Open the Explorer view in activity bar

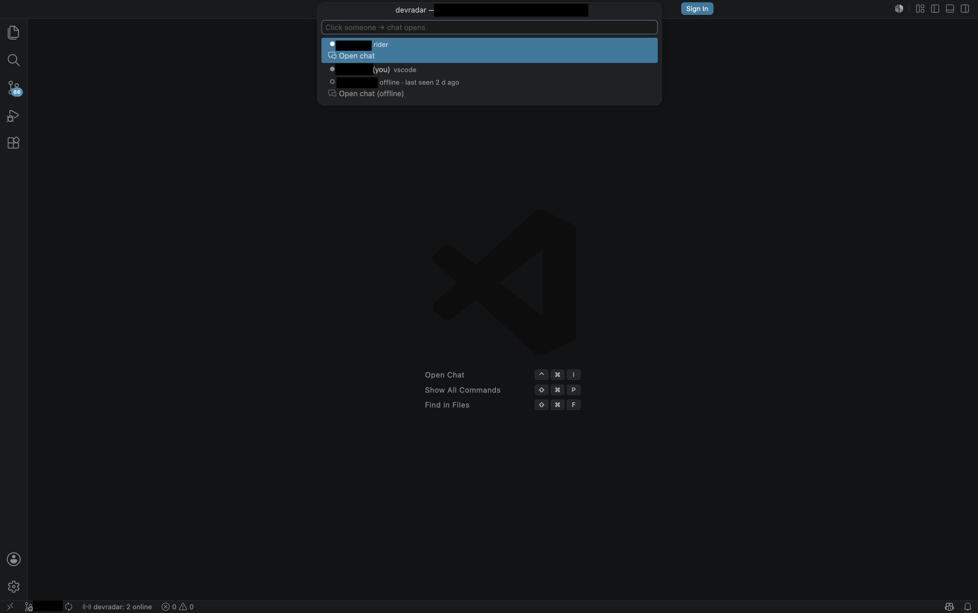tap(13, 32)
